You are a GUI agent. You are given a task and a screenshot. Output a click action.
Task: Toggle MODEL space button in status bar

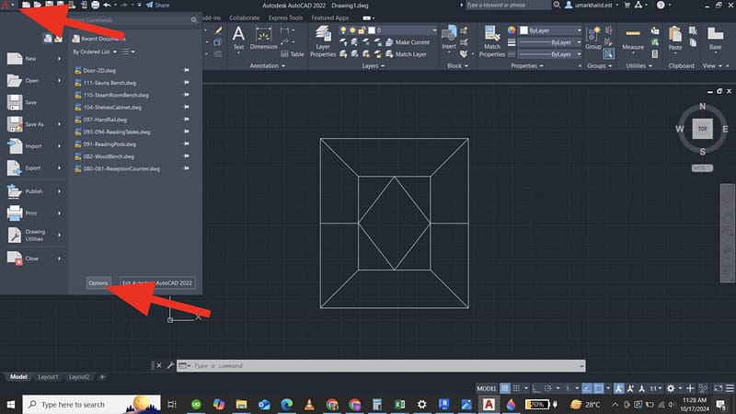(x=489, y=388)
